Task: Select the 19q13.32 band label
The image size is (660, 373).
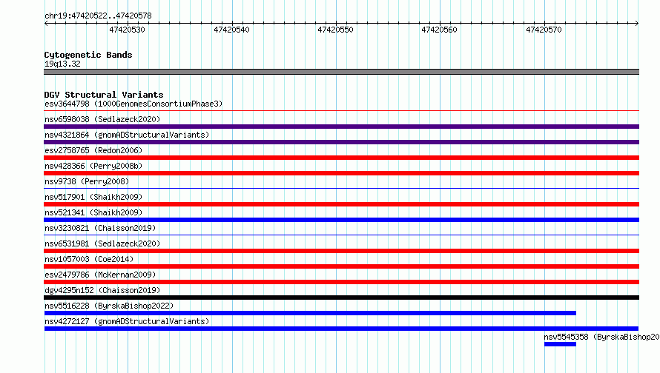Action: tap(62, 64)
